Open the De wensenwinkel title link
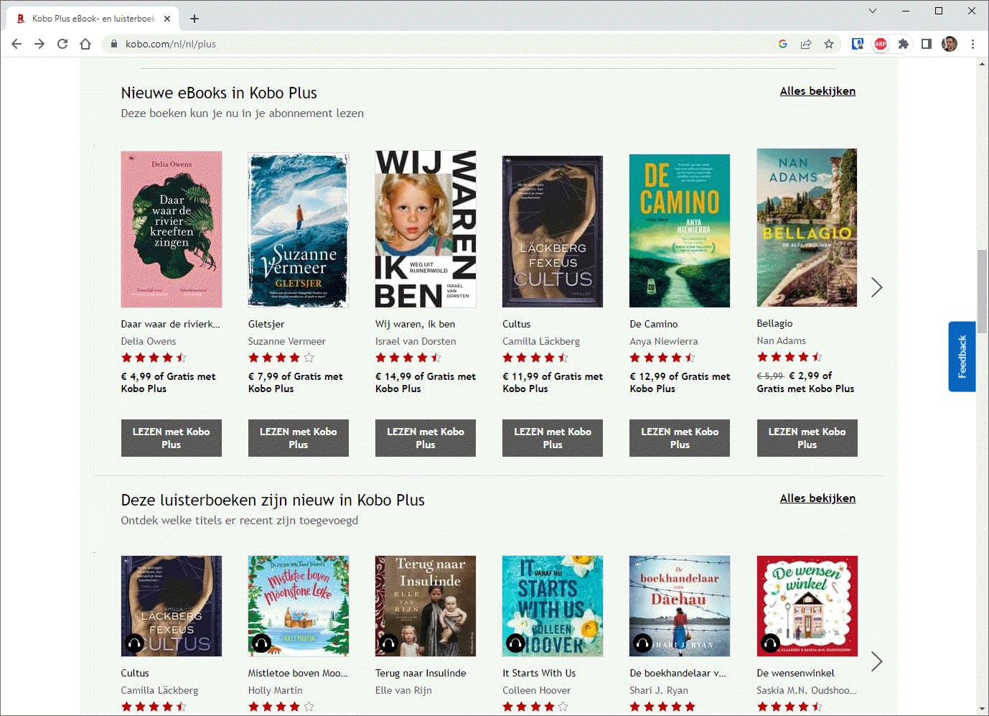 (x=795, y=673)
